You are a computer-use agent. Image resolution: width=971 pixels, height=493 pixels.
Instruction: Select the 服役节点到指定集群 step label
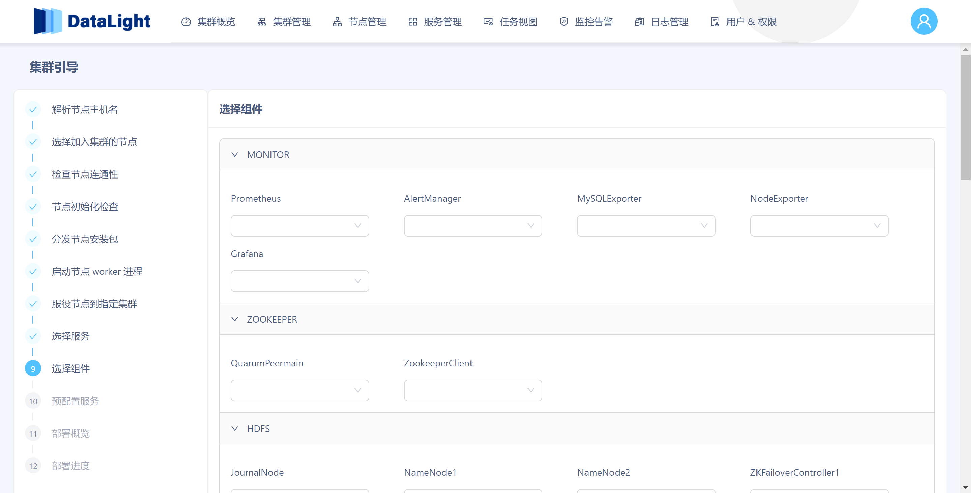pyautogui.click(x=94, y=304)
